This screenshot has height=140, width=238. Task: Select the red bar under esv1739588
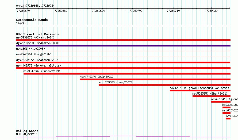[x=164, y=85]
